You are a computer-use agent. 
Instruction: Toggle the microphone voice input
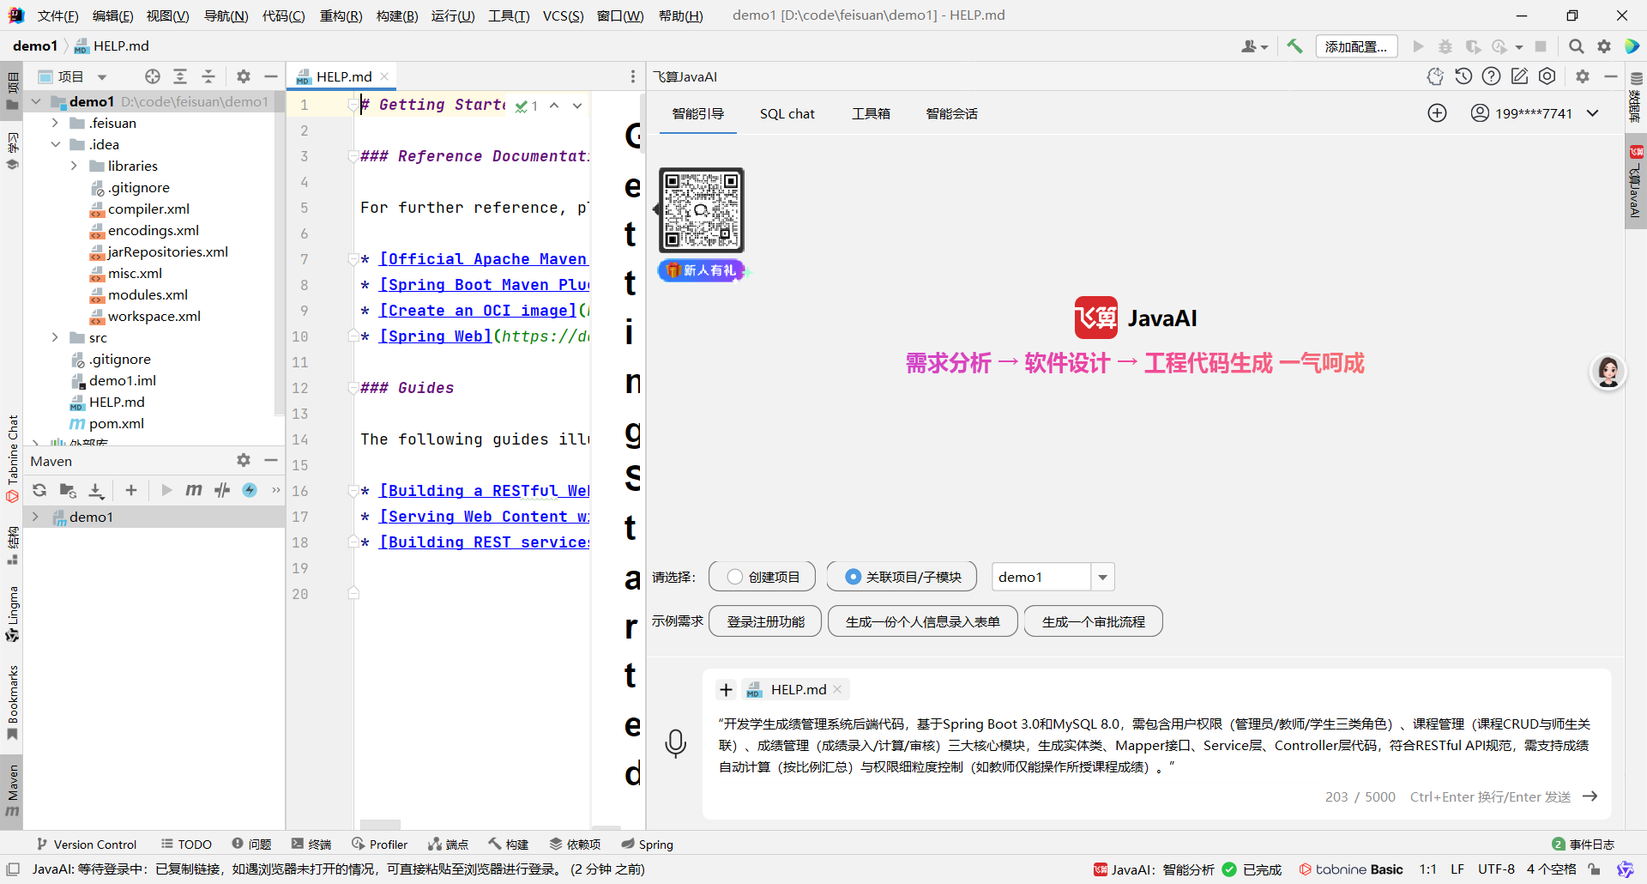pos(676,743)
